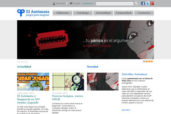
Task: Open the Actualidad section heading
Action: (24, 67)
